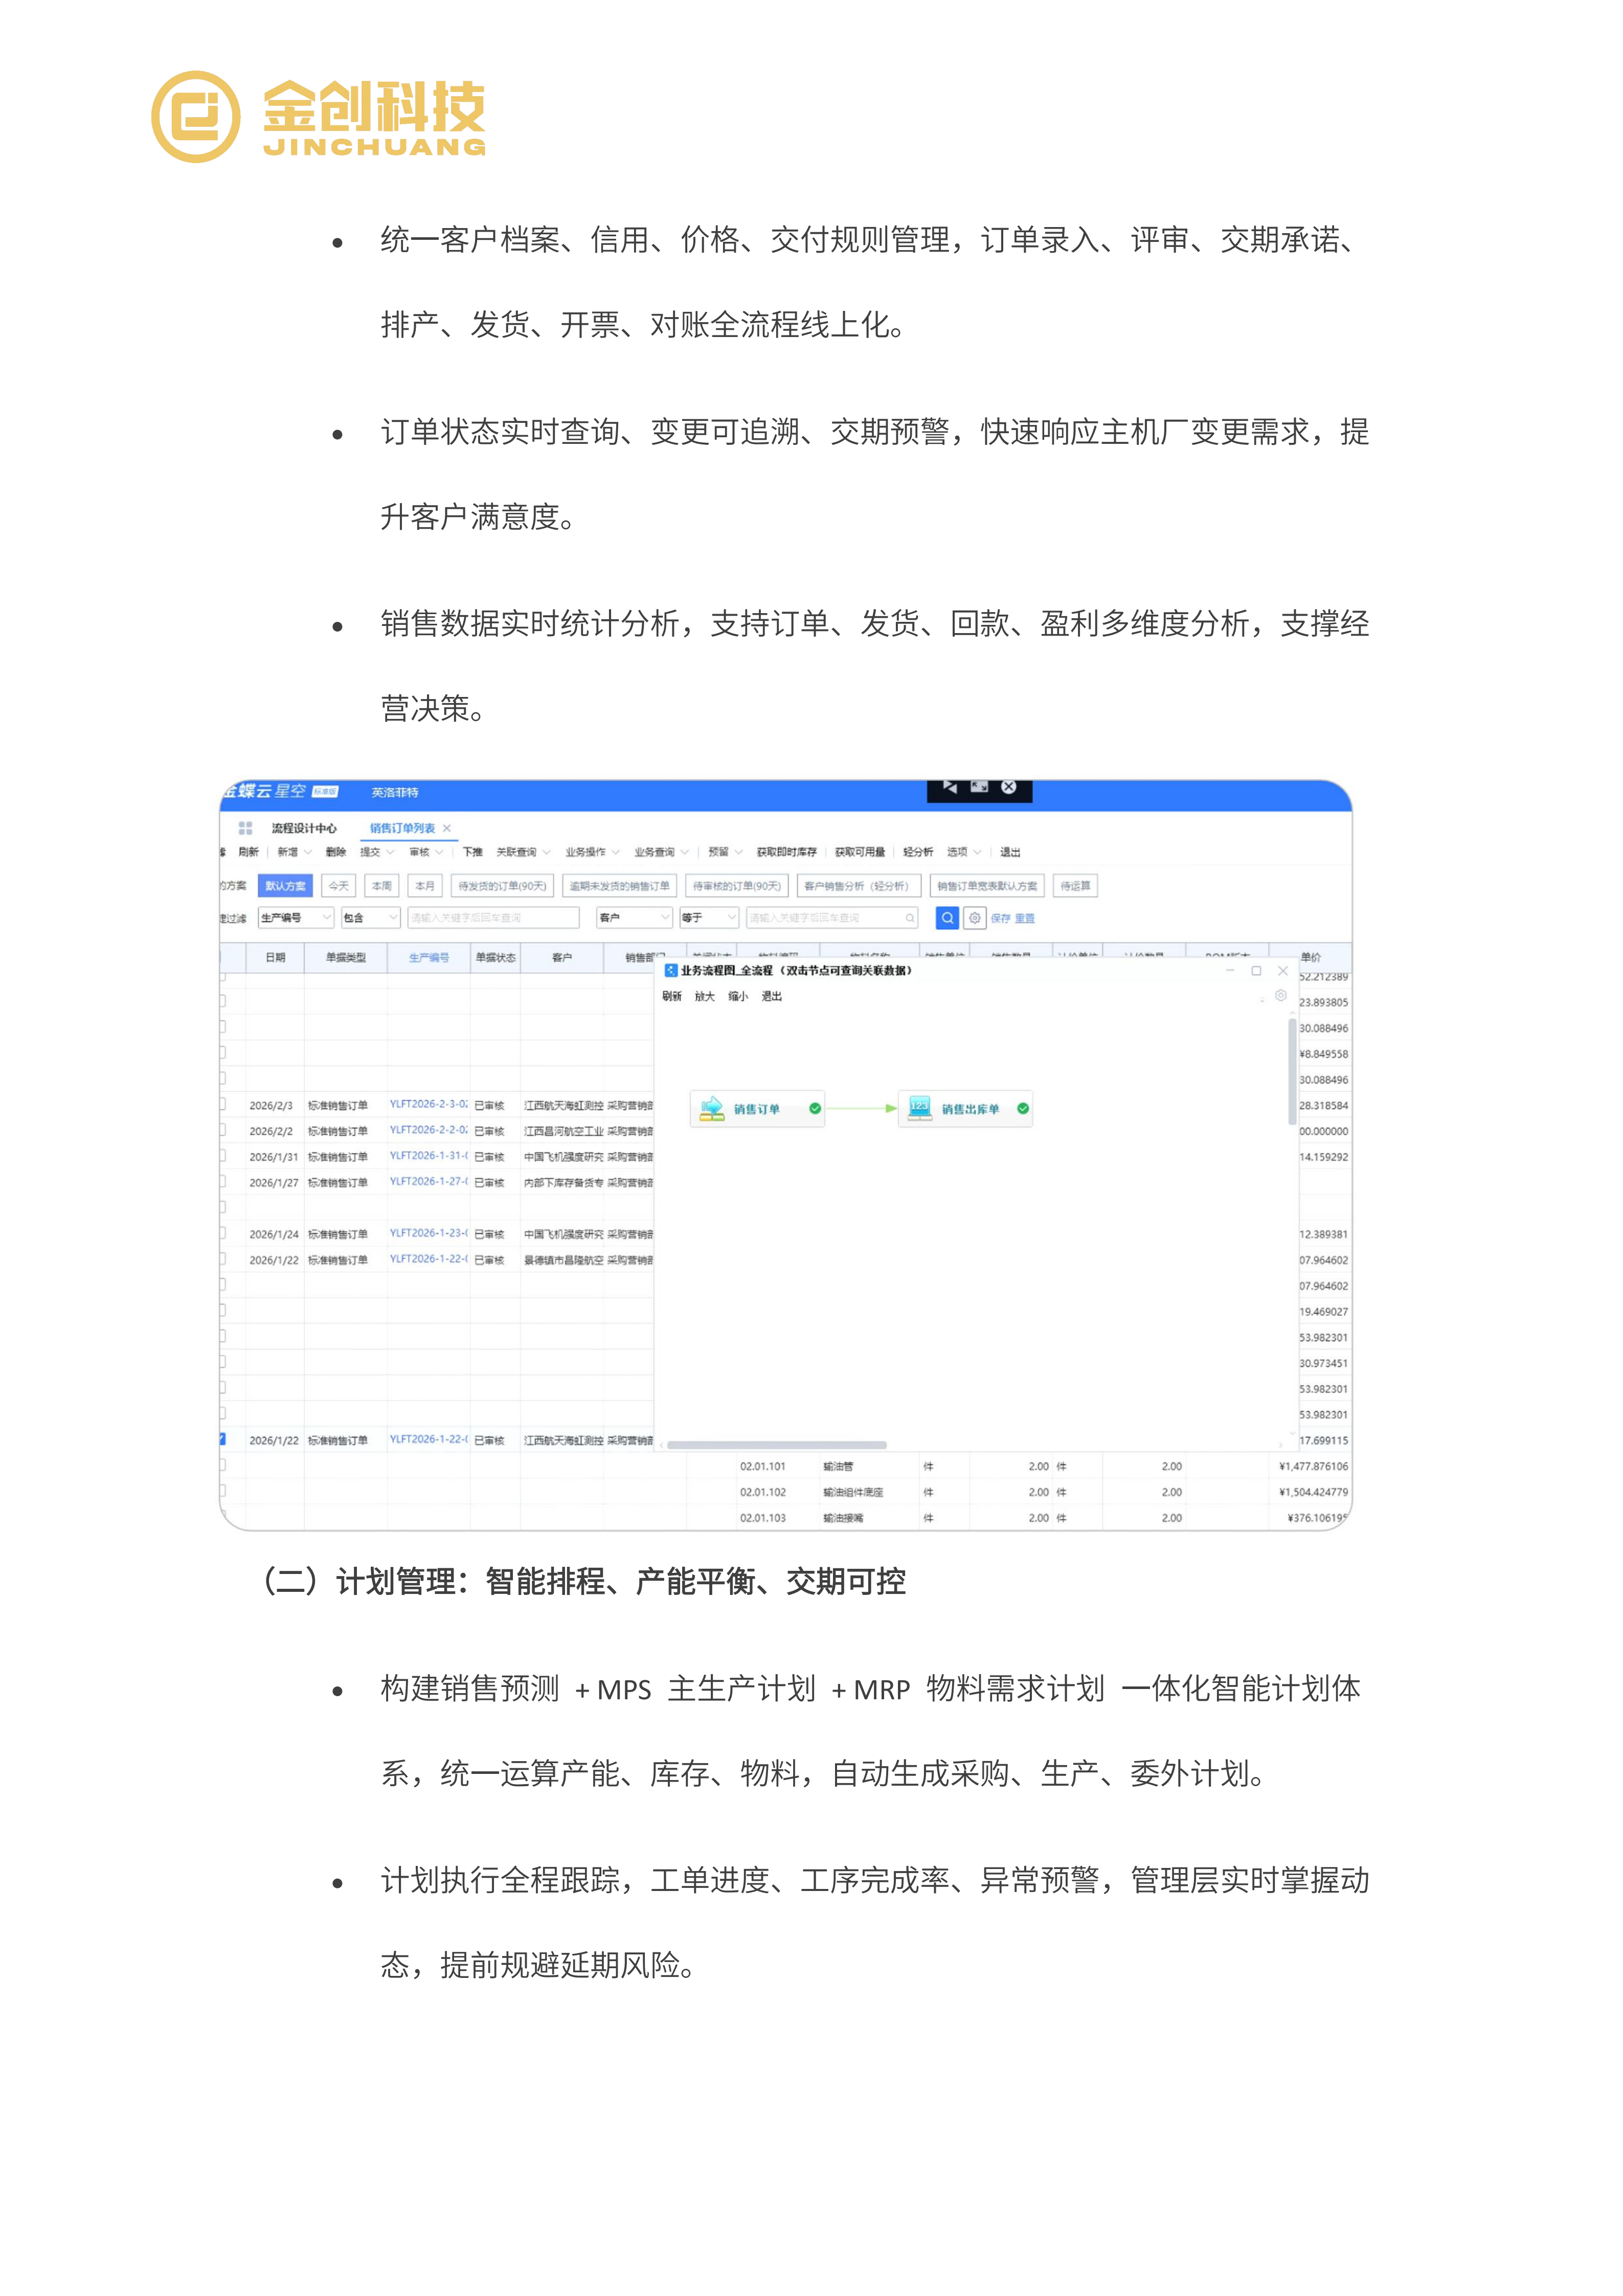
Task: Click the 业务流程图 dialog title icon
Action: pyautogui.click(x=671, y=970)
